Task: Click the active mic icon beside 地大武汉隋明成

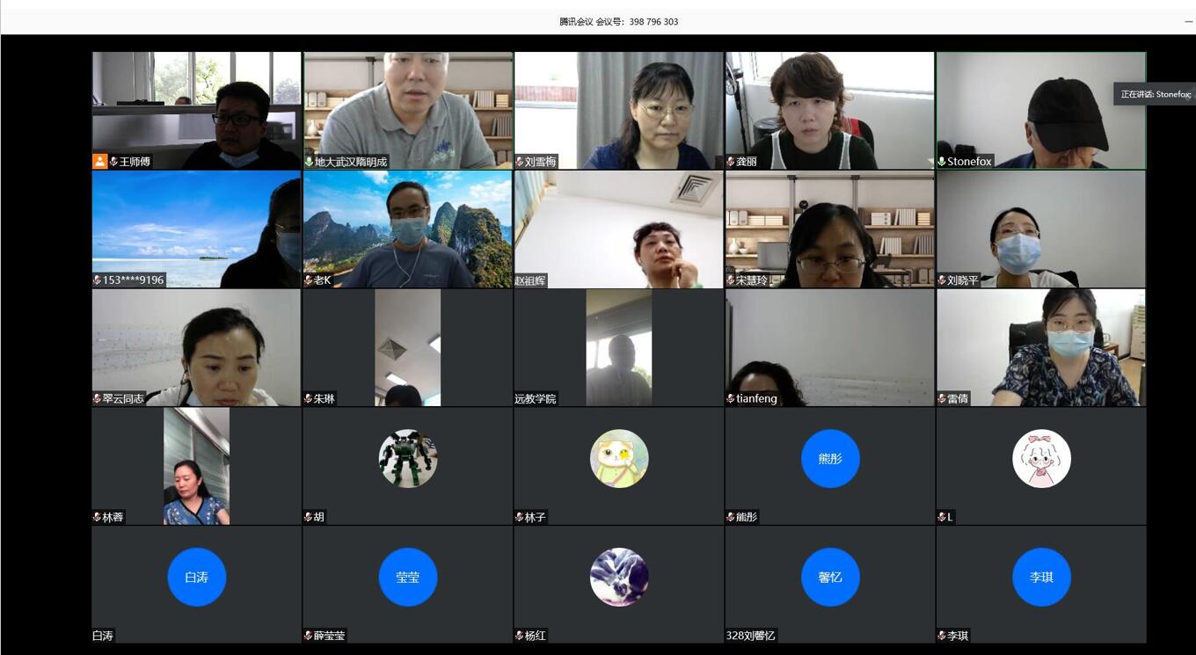Action: pos(309,162)
